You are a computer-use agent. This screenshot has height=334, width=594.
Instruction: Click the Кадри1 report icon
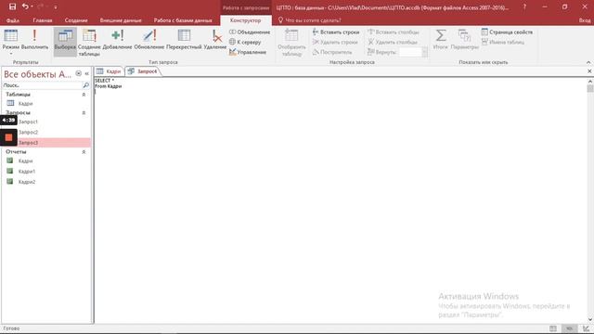[x=10, y=171]
